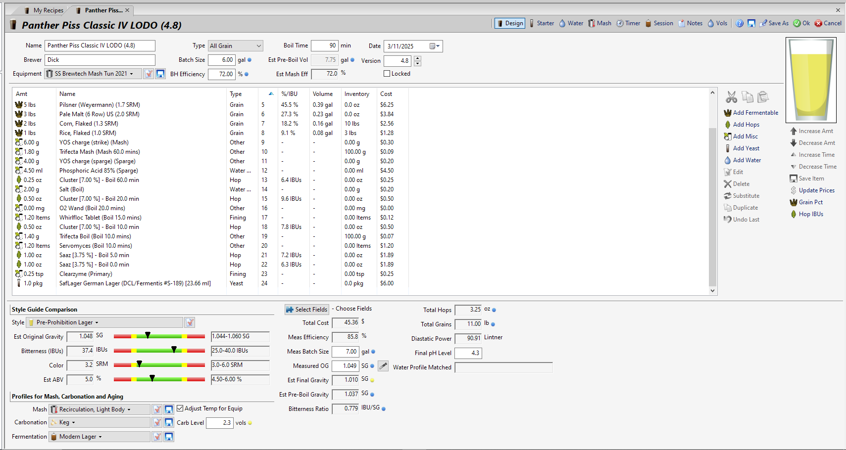Click the save icon next to Equipment
Viewport: 846px width, 450px height.
(160, 74)
